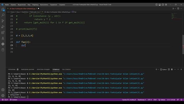Open the Users breadcrumb segment

click(13, 12)
